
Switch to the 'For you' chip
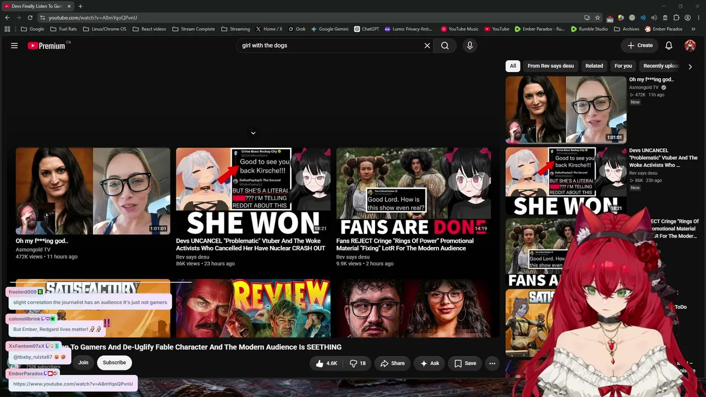click(x=623, y=66)
